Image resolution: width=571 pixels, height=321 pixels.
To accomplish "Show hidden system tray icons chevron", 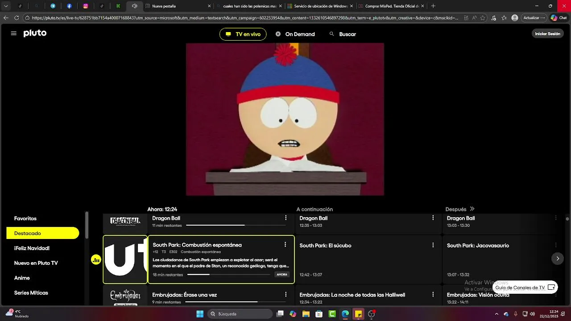I will pos(497,314).
